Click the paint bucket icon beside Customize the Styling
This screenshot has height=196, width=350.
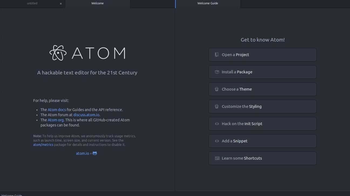point(217,106)
